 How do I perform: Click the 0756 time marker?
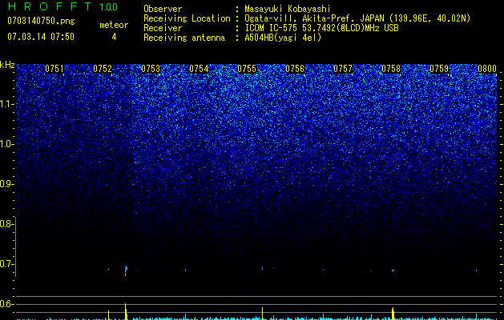pos(295,69)
